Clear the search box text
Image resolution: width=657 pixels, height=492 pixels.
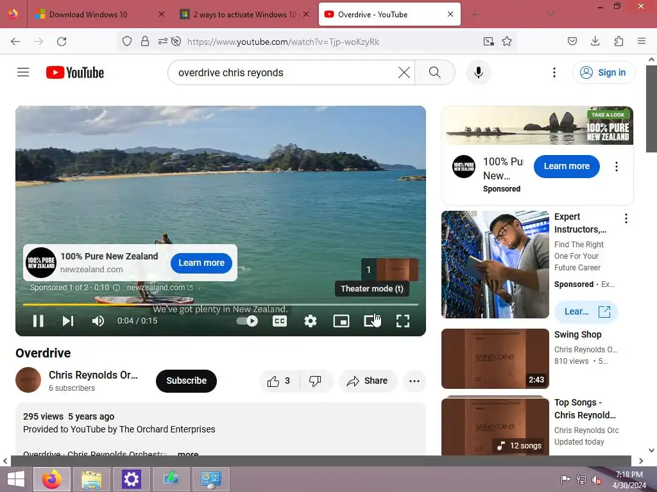pyautogui.click(x=404, y=72)
